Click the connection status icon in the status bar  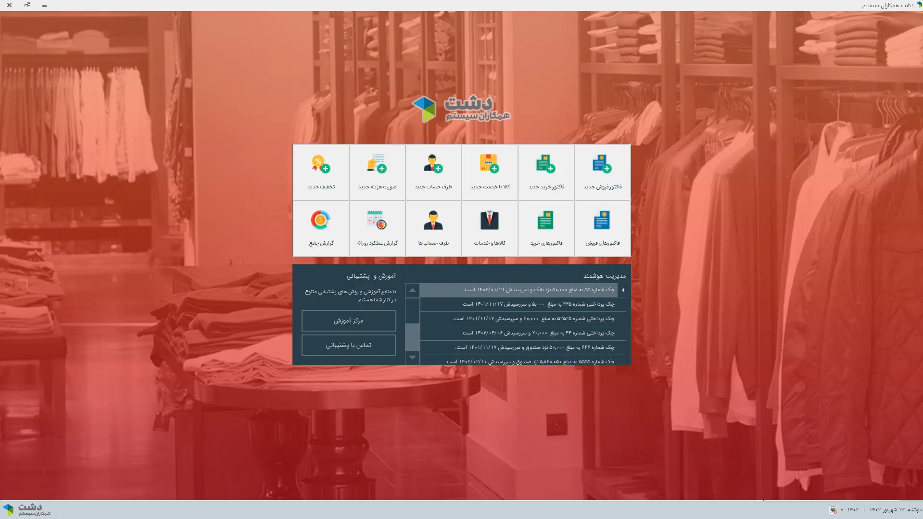[x=833, y=510]
